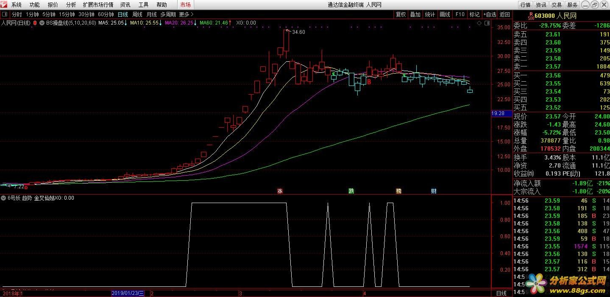
Task: Open the 画线 drawing tools
Action: (x=445, y=14)
